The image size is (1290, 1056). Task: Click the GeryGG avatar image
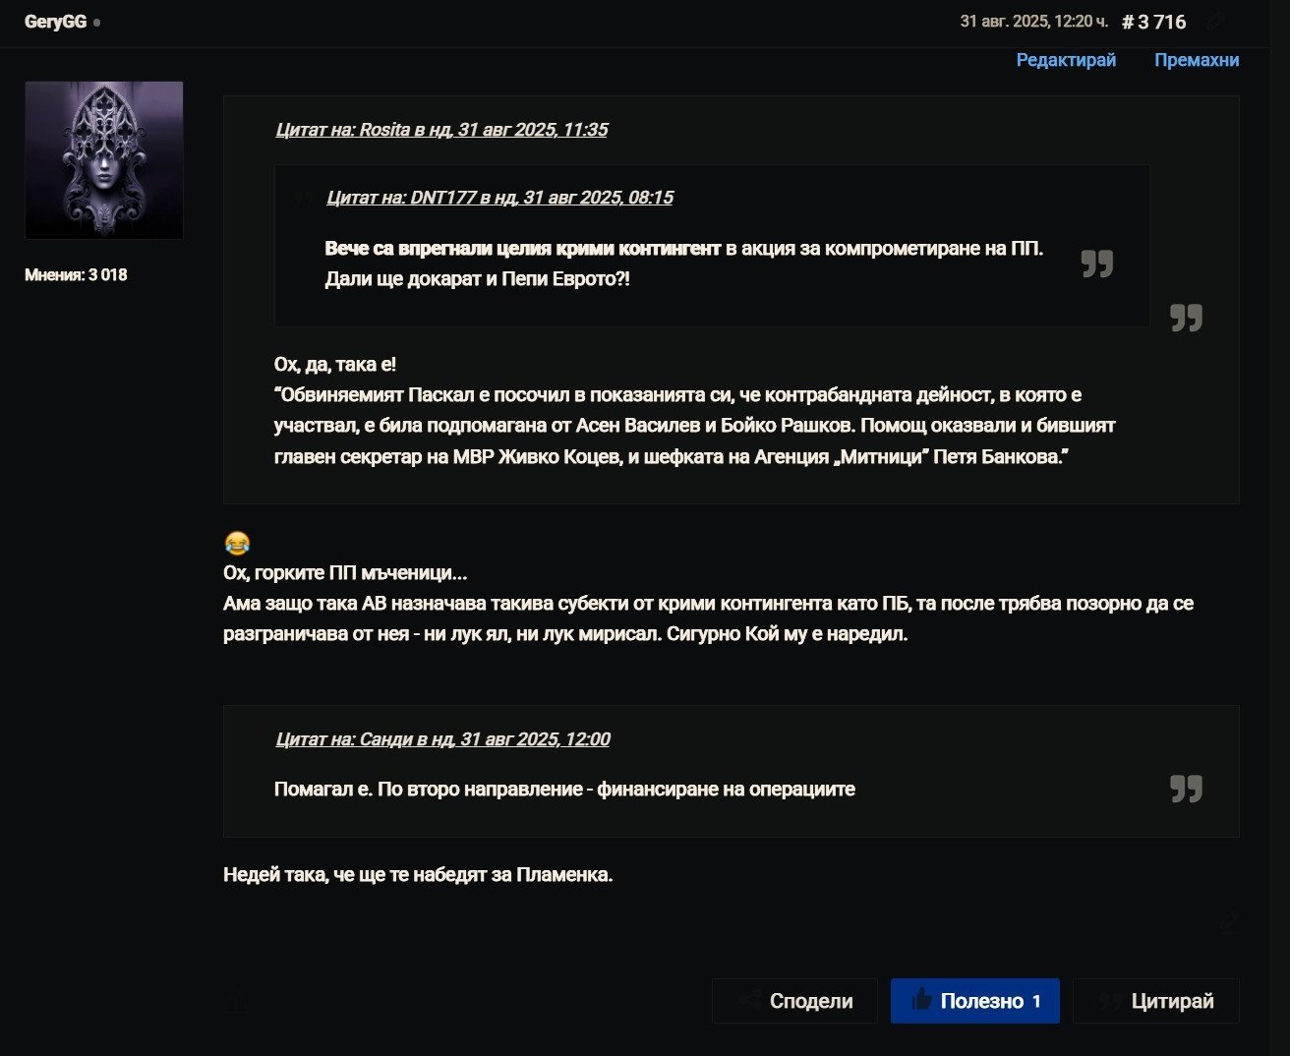(104, 160)
